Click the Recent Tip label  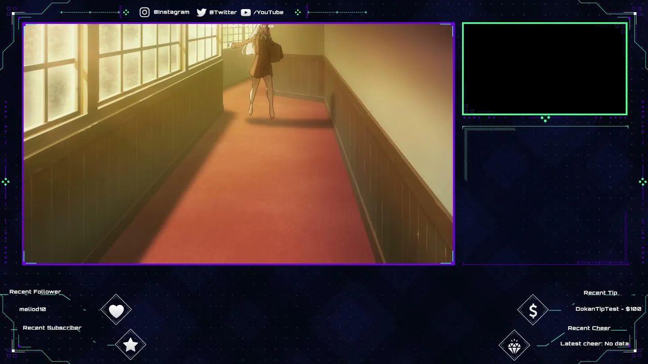tap(600, 293)
